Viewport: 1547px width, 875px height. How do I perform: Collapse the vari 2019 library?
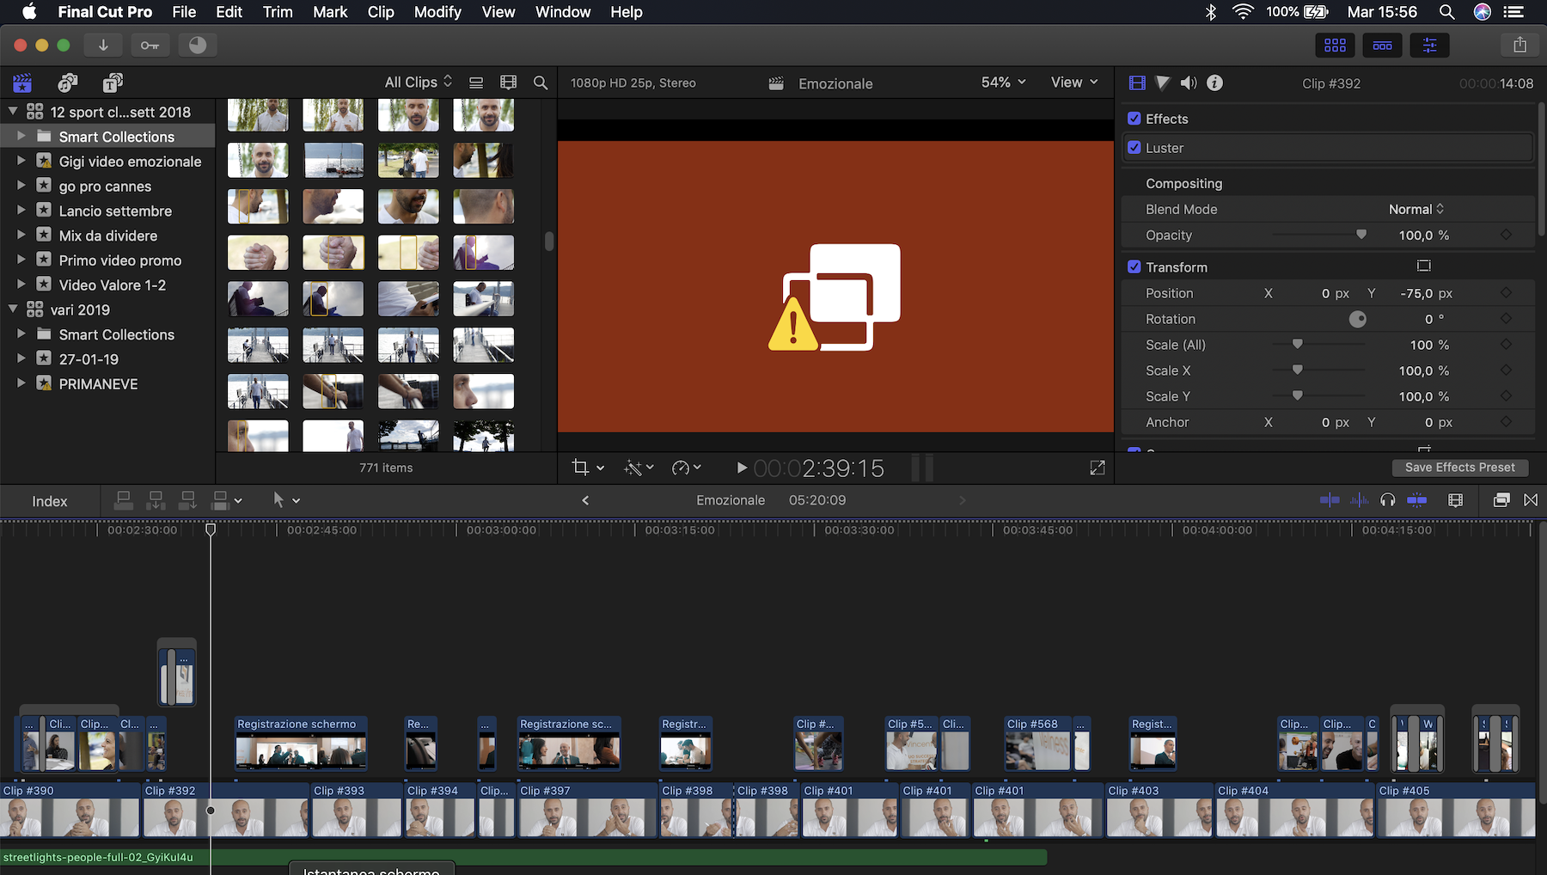[x=13, y=309]
